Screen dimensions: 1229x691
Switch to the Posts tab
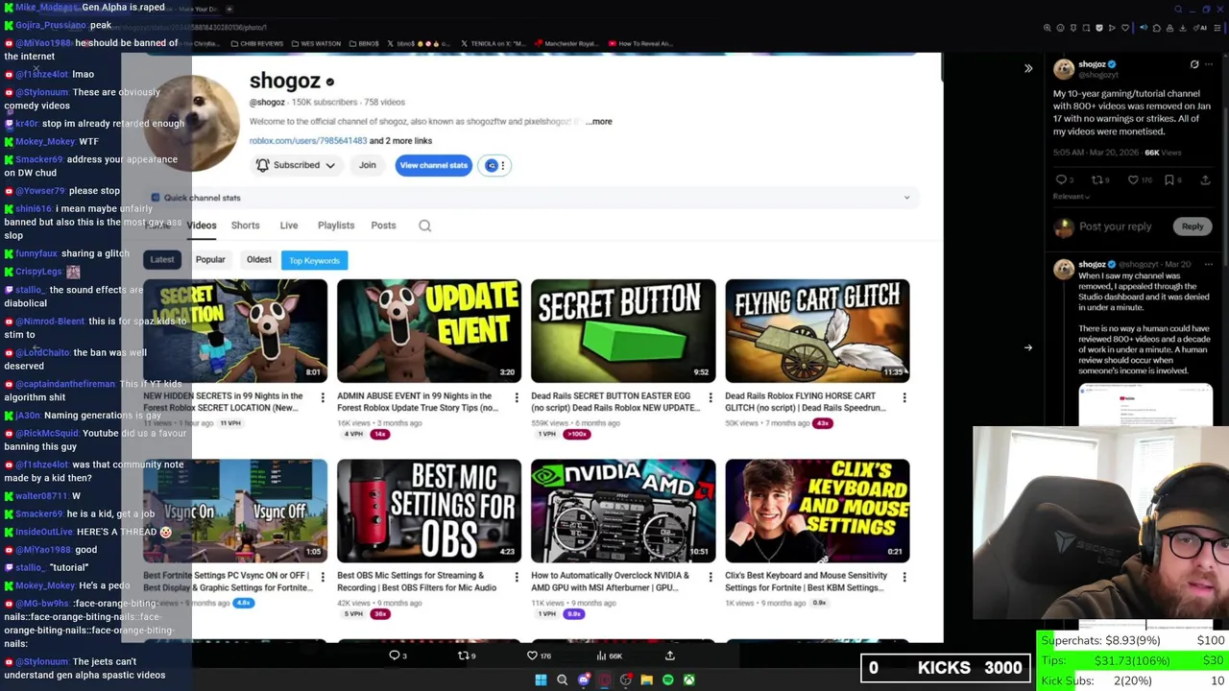383,226
